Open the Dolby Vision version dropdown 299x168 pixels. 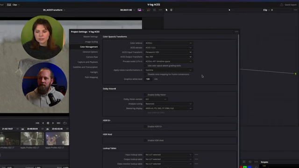[156, 99]
